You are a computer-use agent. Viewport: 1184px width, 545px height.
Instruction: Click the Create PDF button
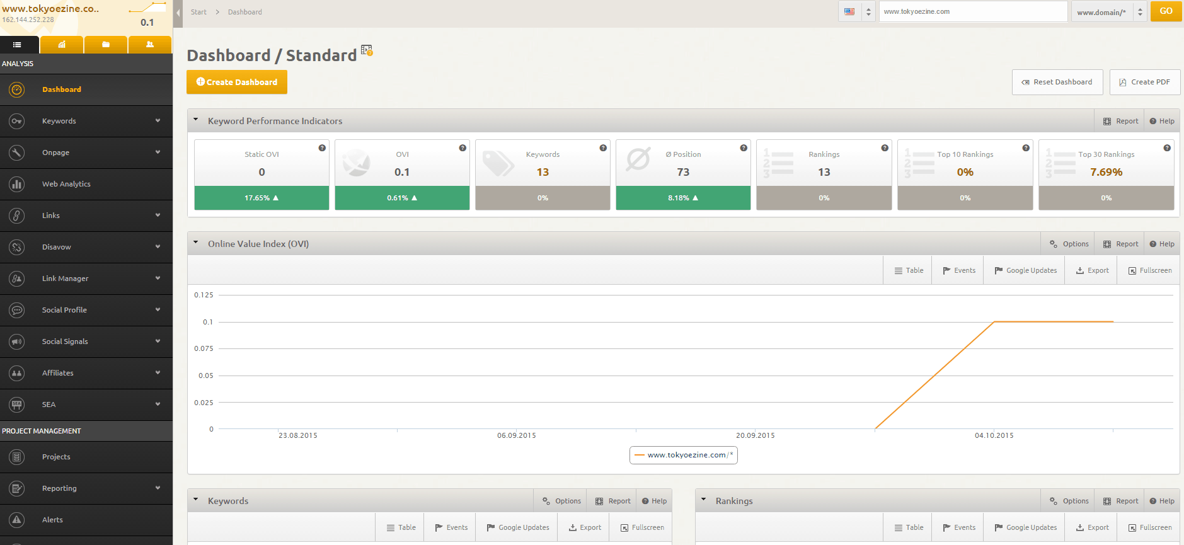1144,82
